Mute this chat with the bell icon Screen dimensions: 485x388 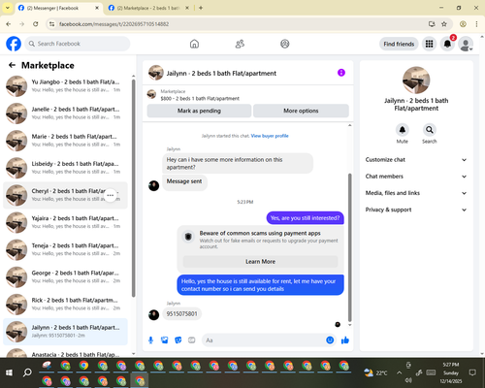pyautogui.click(x=403, y=130)
